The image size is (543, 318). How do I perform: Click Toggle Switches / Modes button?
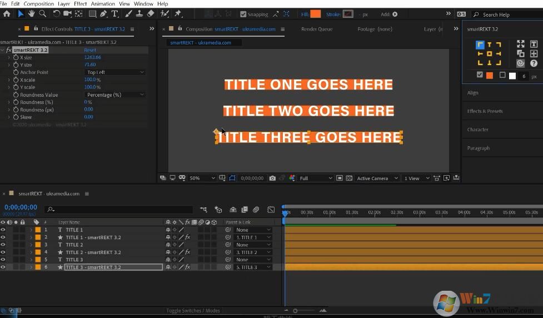[x=193, y=311]
